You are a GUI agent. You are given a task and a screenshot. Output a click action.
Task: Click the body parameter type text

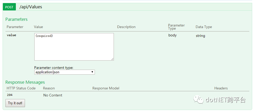tap(172, 35)
